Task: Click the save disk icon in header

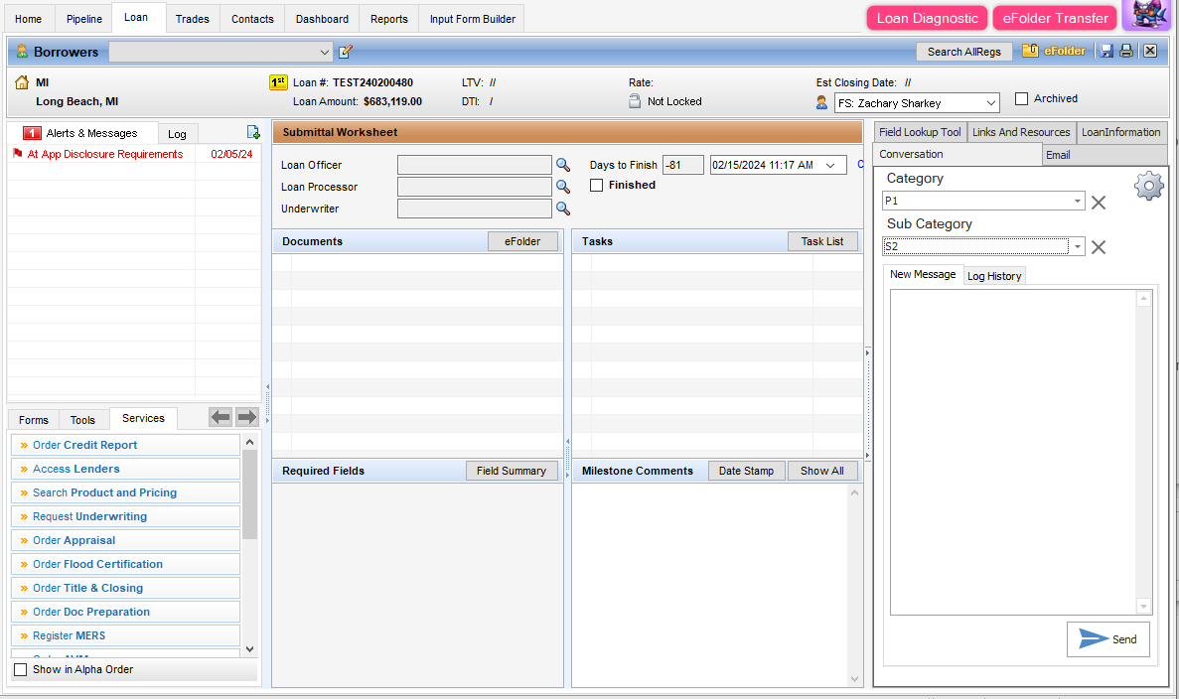Action: click(x=1106, y=51)
